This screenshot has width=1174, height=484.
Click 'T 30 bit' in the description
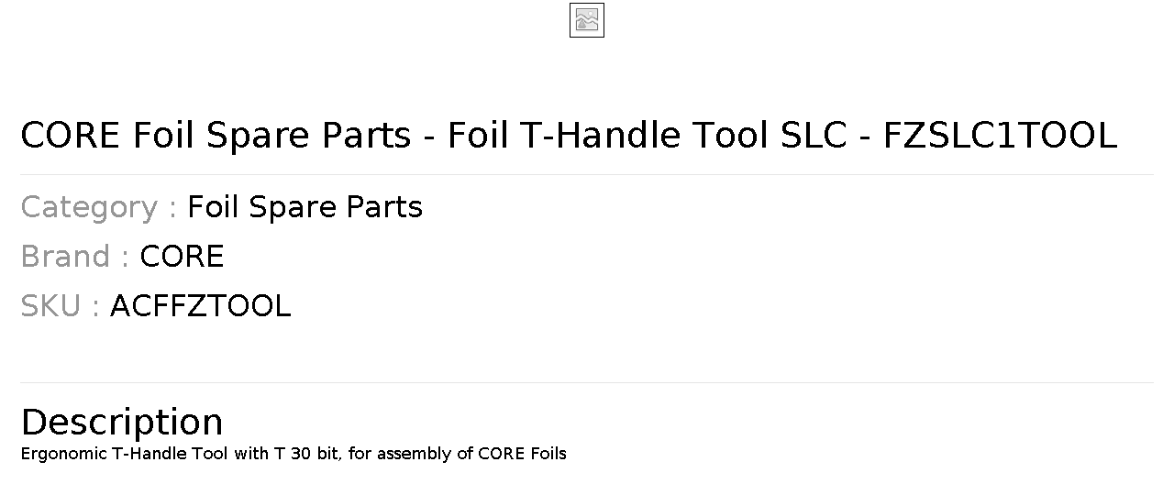coord(307,454)
